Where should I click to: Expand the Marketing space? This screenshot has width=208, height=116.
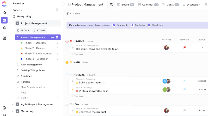point(13,111)
